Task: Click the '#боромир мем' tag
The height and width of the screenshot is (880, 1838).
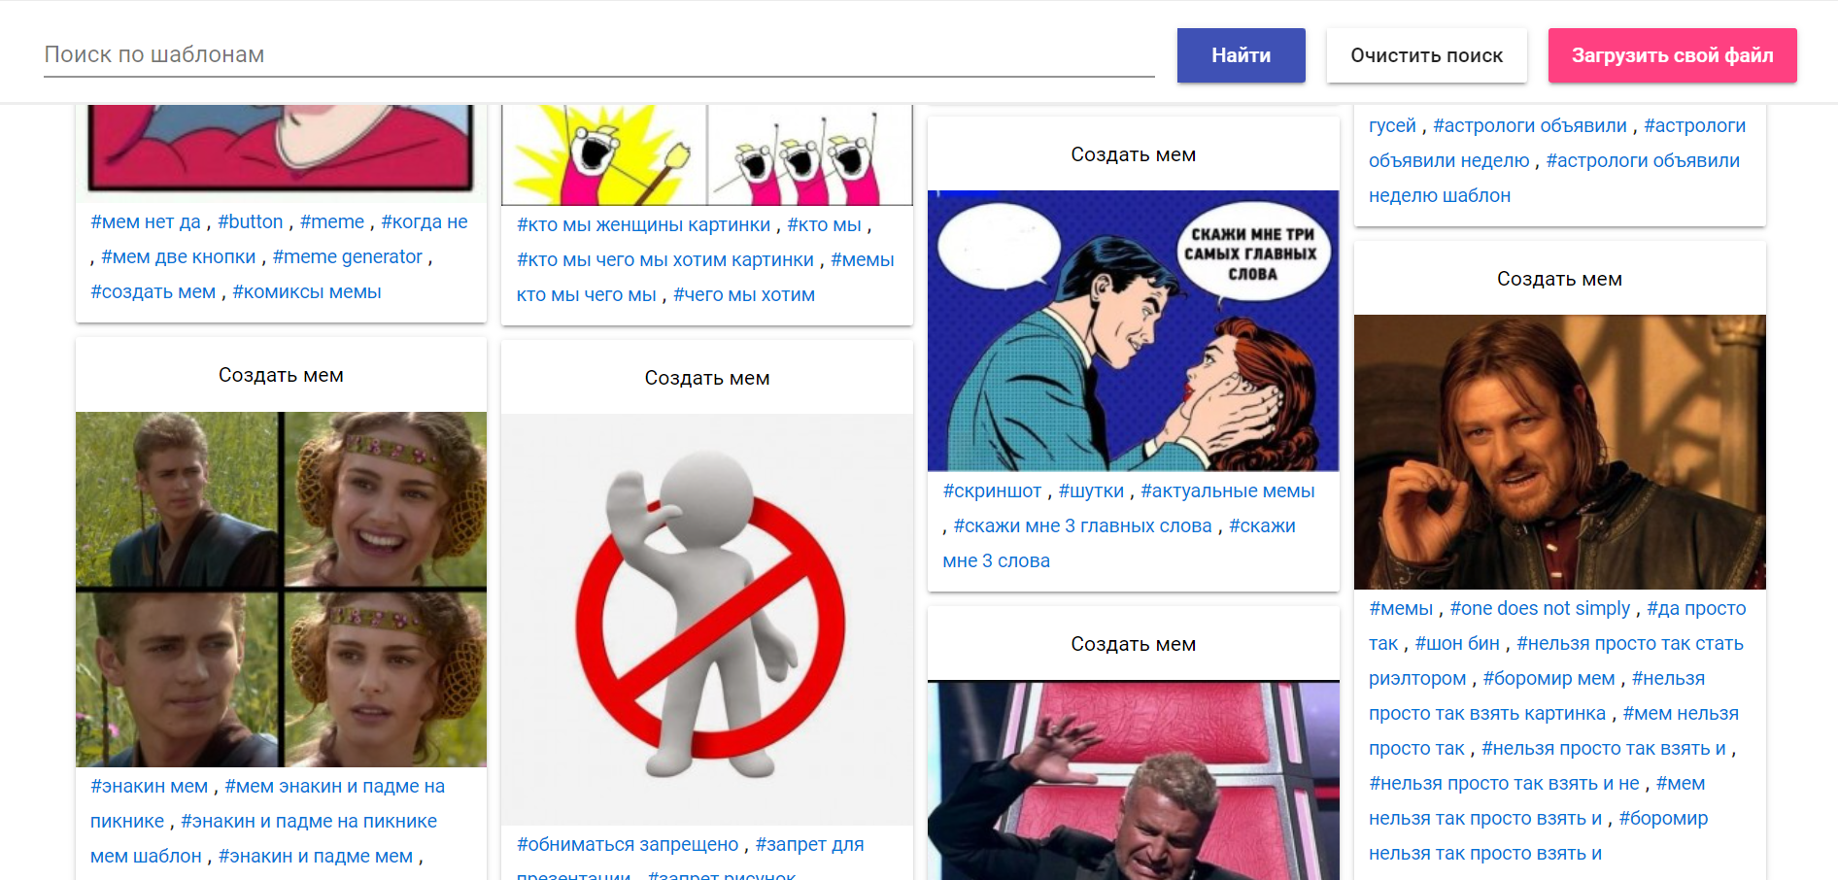Action: 1549,678
